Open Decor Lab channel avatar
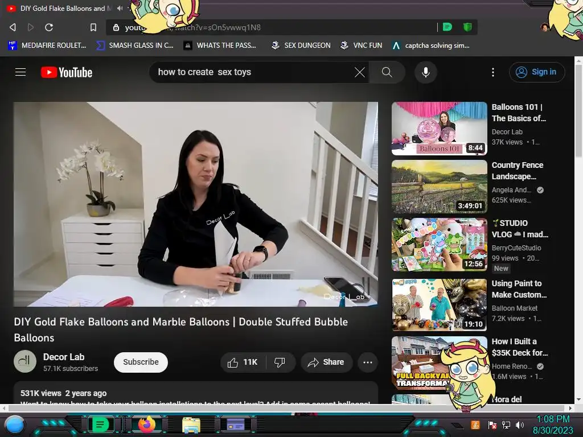 pos(25,361)
